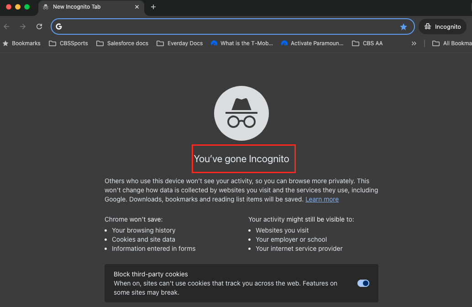Click the green fullscreen window button
This screenshot has height=307, width=472.
click(27, 7)
